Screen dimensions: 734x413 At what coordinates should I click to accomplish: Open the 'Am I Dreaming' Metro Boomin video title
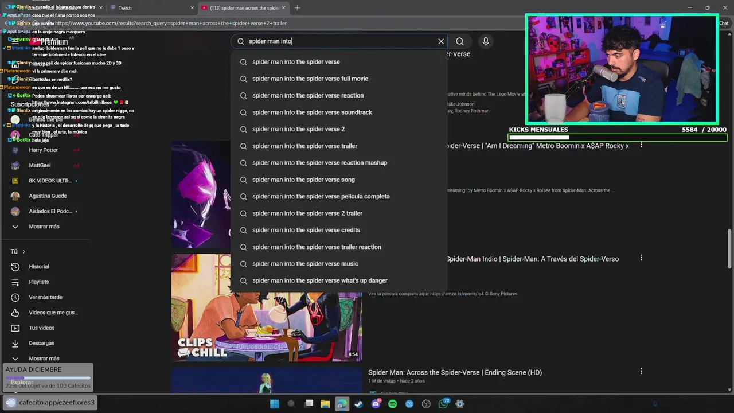(x=538, y=146)
